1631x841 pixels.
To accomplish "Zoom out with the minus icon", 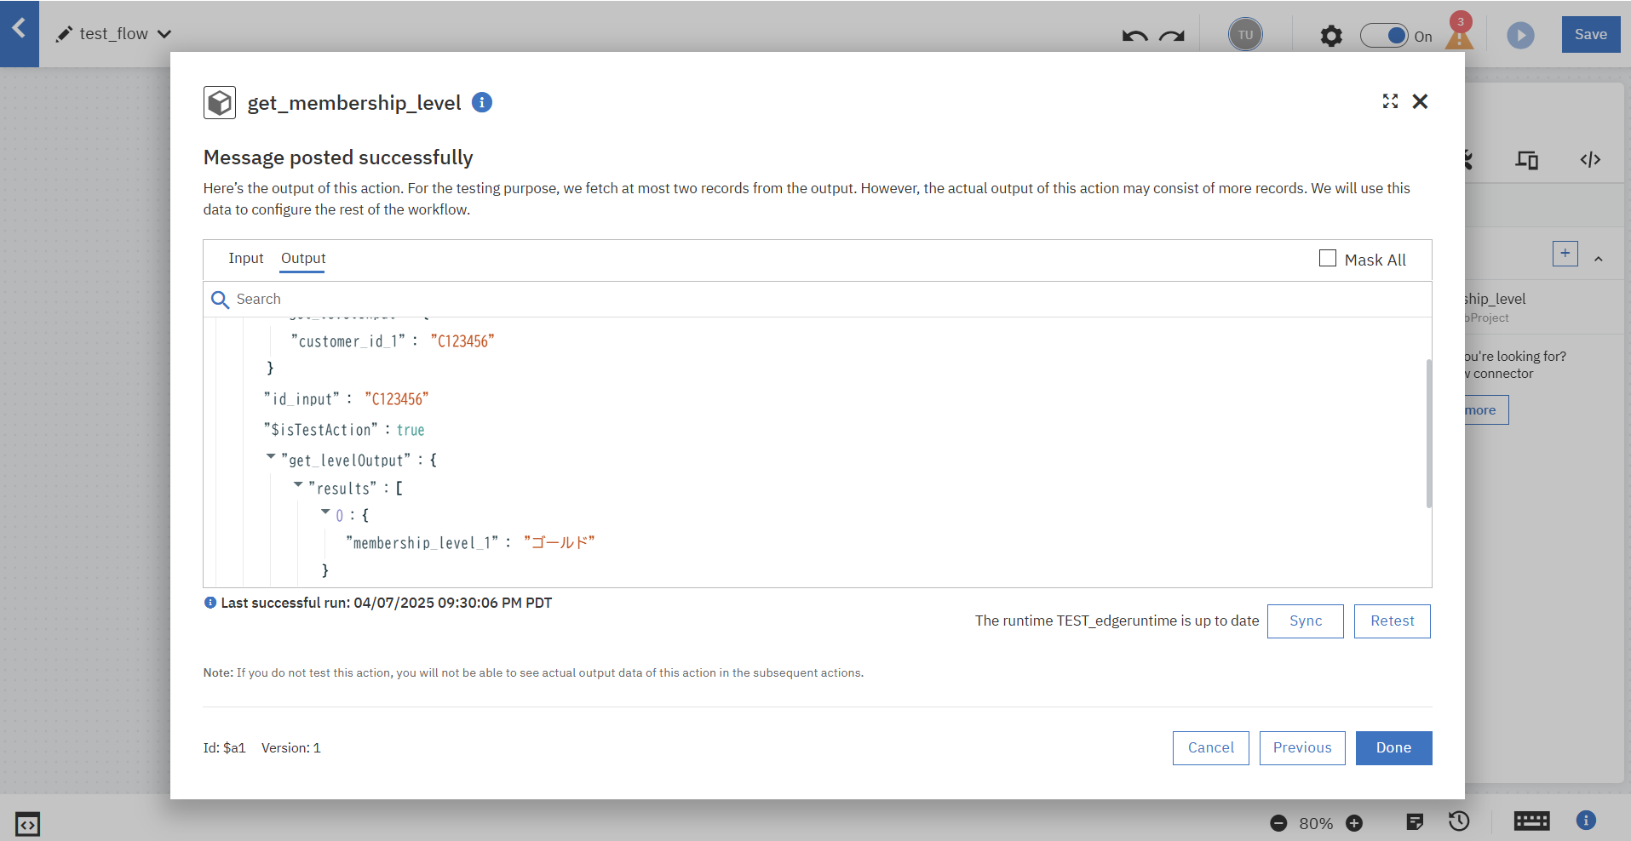I will click(1278, 823).
